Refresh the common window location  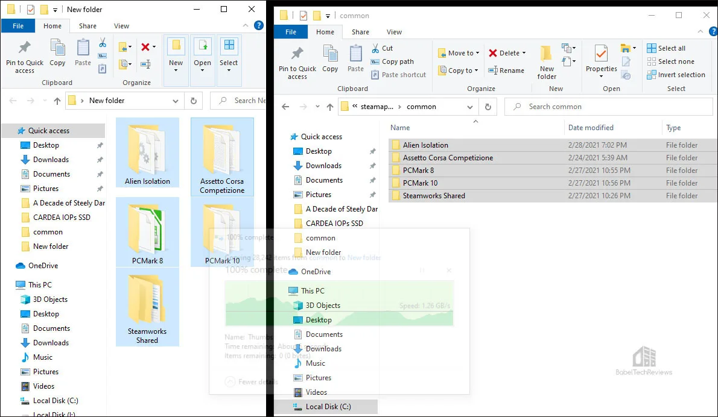click(x=488, y=107)
